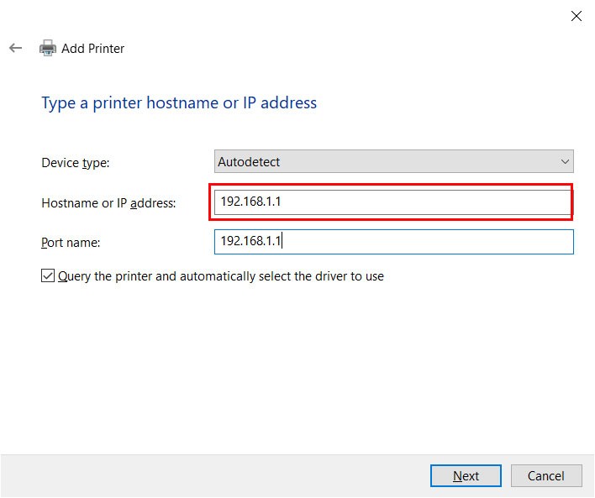Cancel the Add Printer wizard
The width and height of the screenshot is (595, 498).
pos(546,476)
